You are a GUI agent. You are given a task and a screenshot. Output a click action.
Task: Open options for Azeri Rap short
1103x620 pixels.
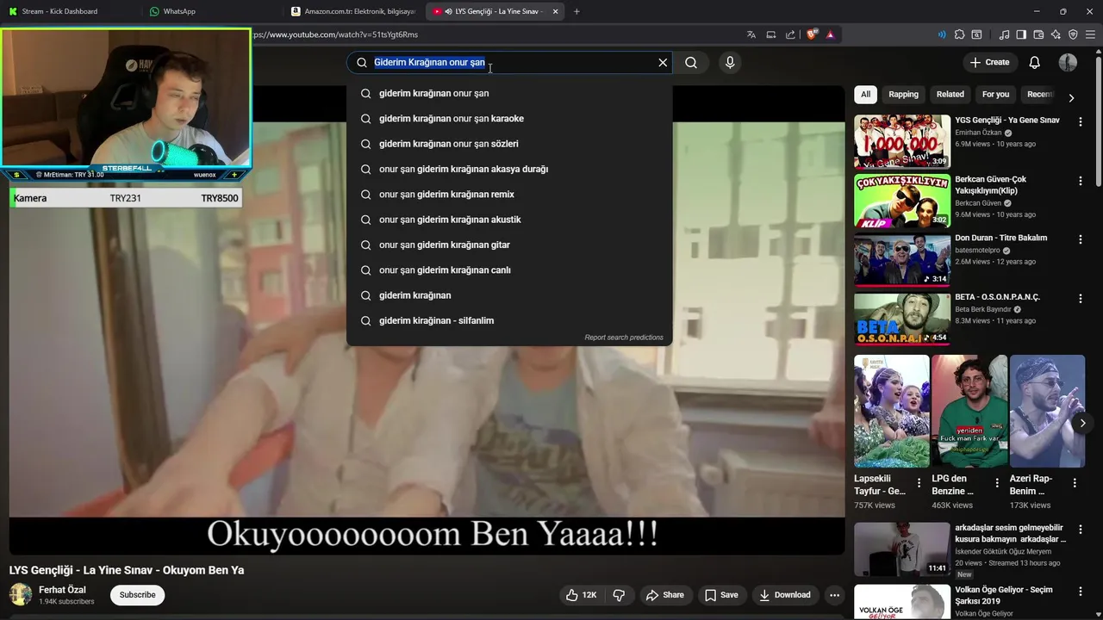click(1075, 483)
